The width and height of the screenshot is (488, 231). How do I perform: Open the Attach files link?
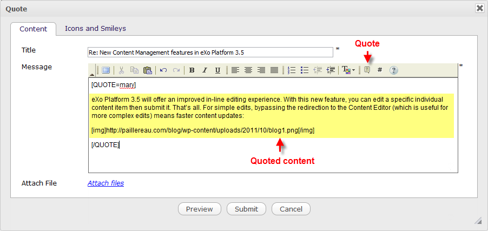click(105, 183)
